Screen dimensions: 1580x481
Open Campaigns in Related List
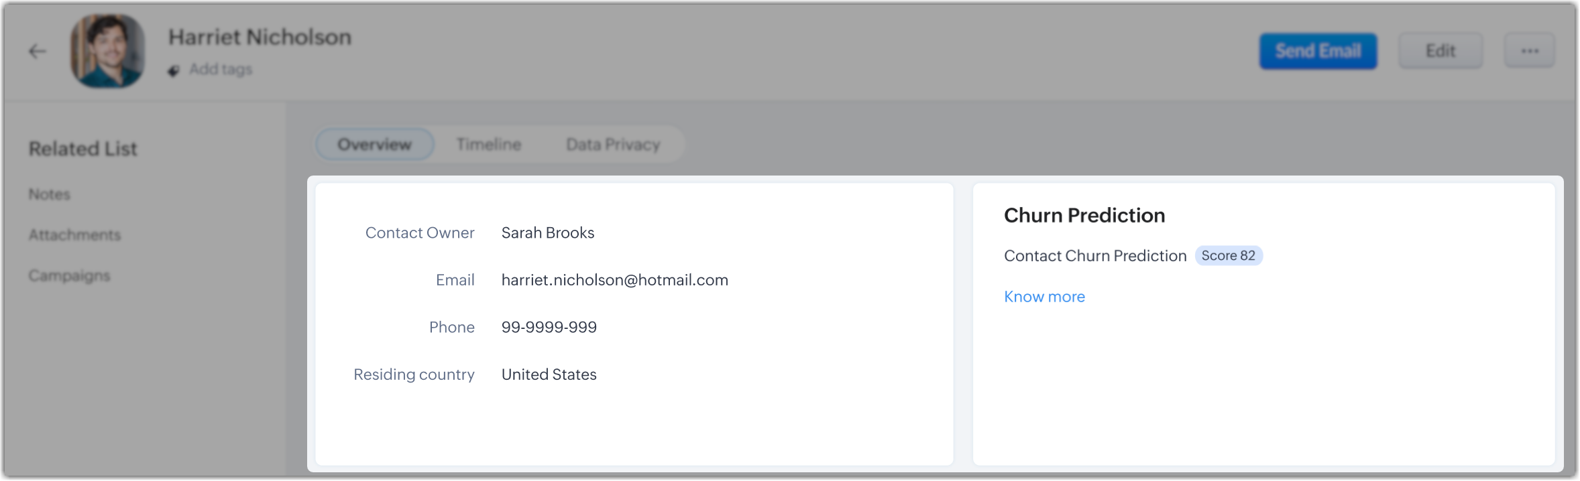click(69, 276)
